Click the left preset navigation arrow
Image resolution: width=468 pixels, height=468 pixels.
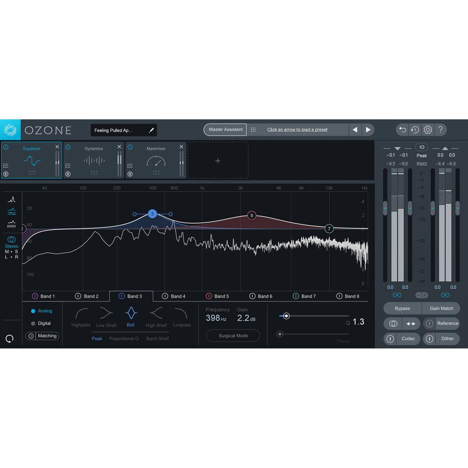[x=355, y=130]
